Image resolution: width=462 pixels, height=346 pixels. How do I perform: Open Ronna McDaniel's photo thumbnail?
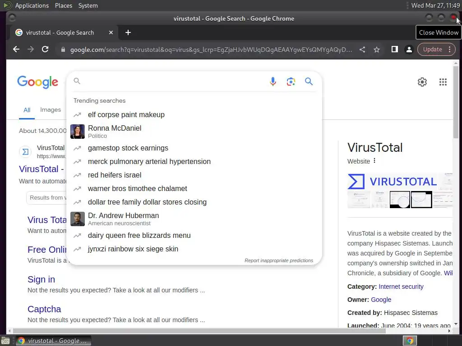click(x=78, y=132)
